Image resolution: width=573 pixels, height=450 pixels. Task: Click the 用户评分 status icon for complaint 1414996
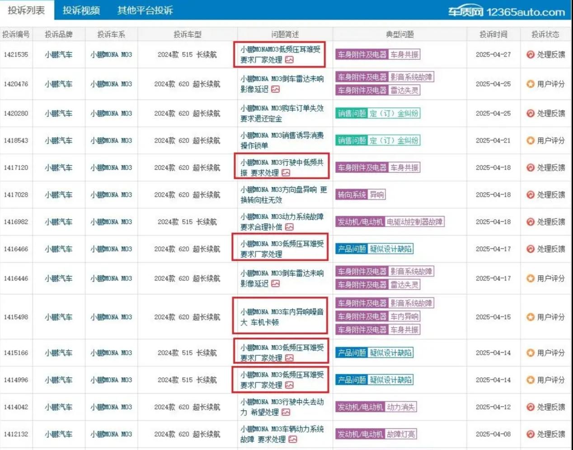click(x=531, y=380)
